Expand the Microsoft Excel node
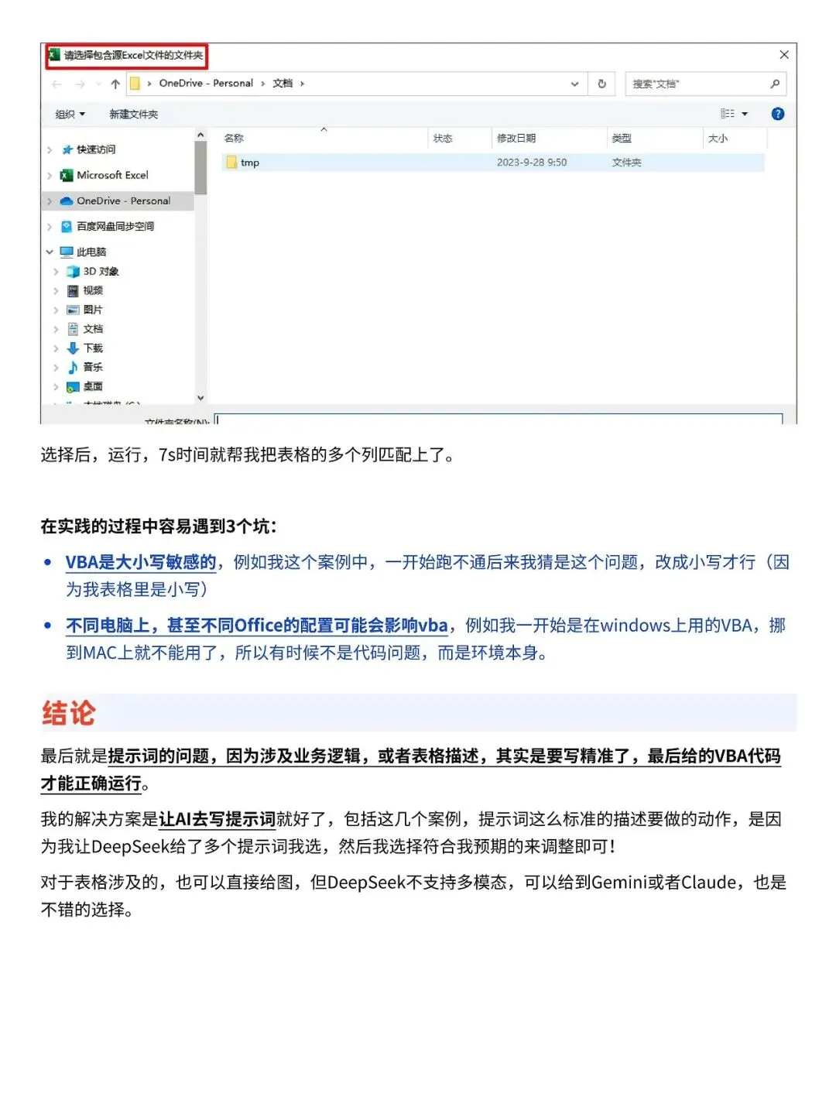Viewport: 836px width, 1114px height. pyautogui.click(x=50, y=176)
